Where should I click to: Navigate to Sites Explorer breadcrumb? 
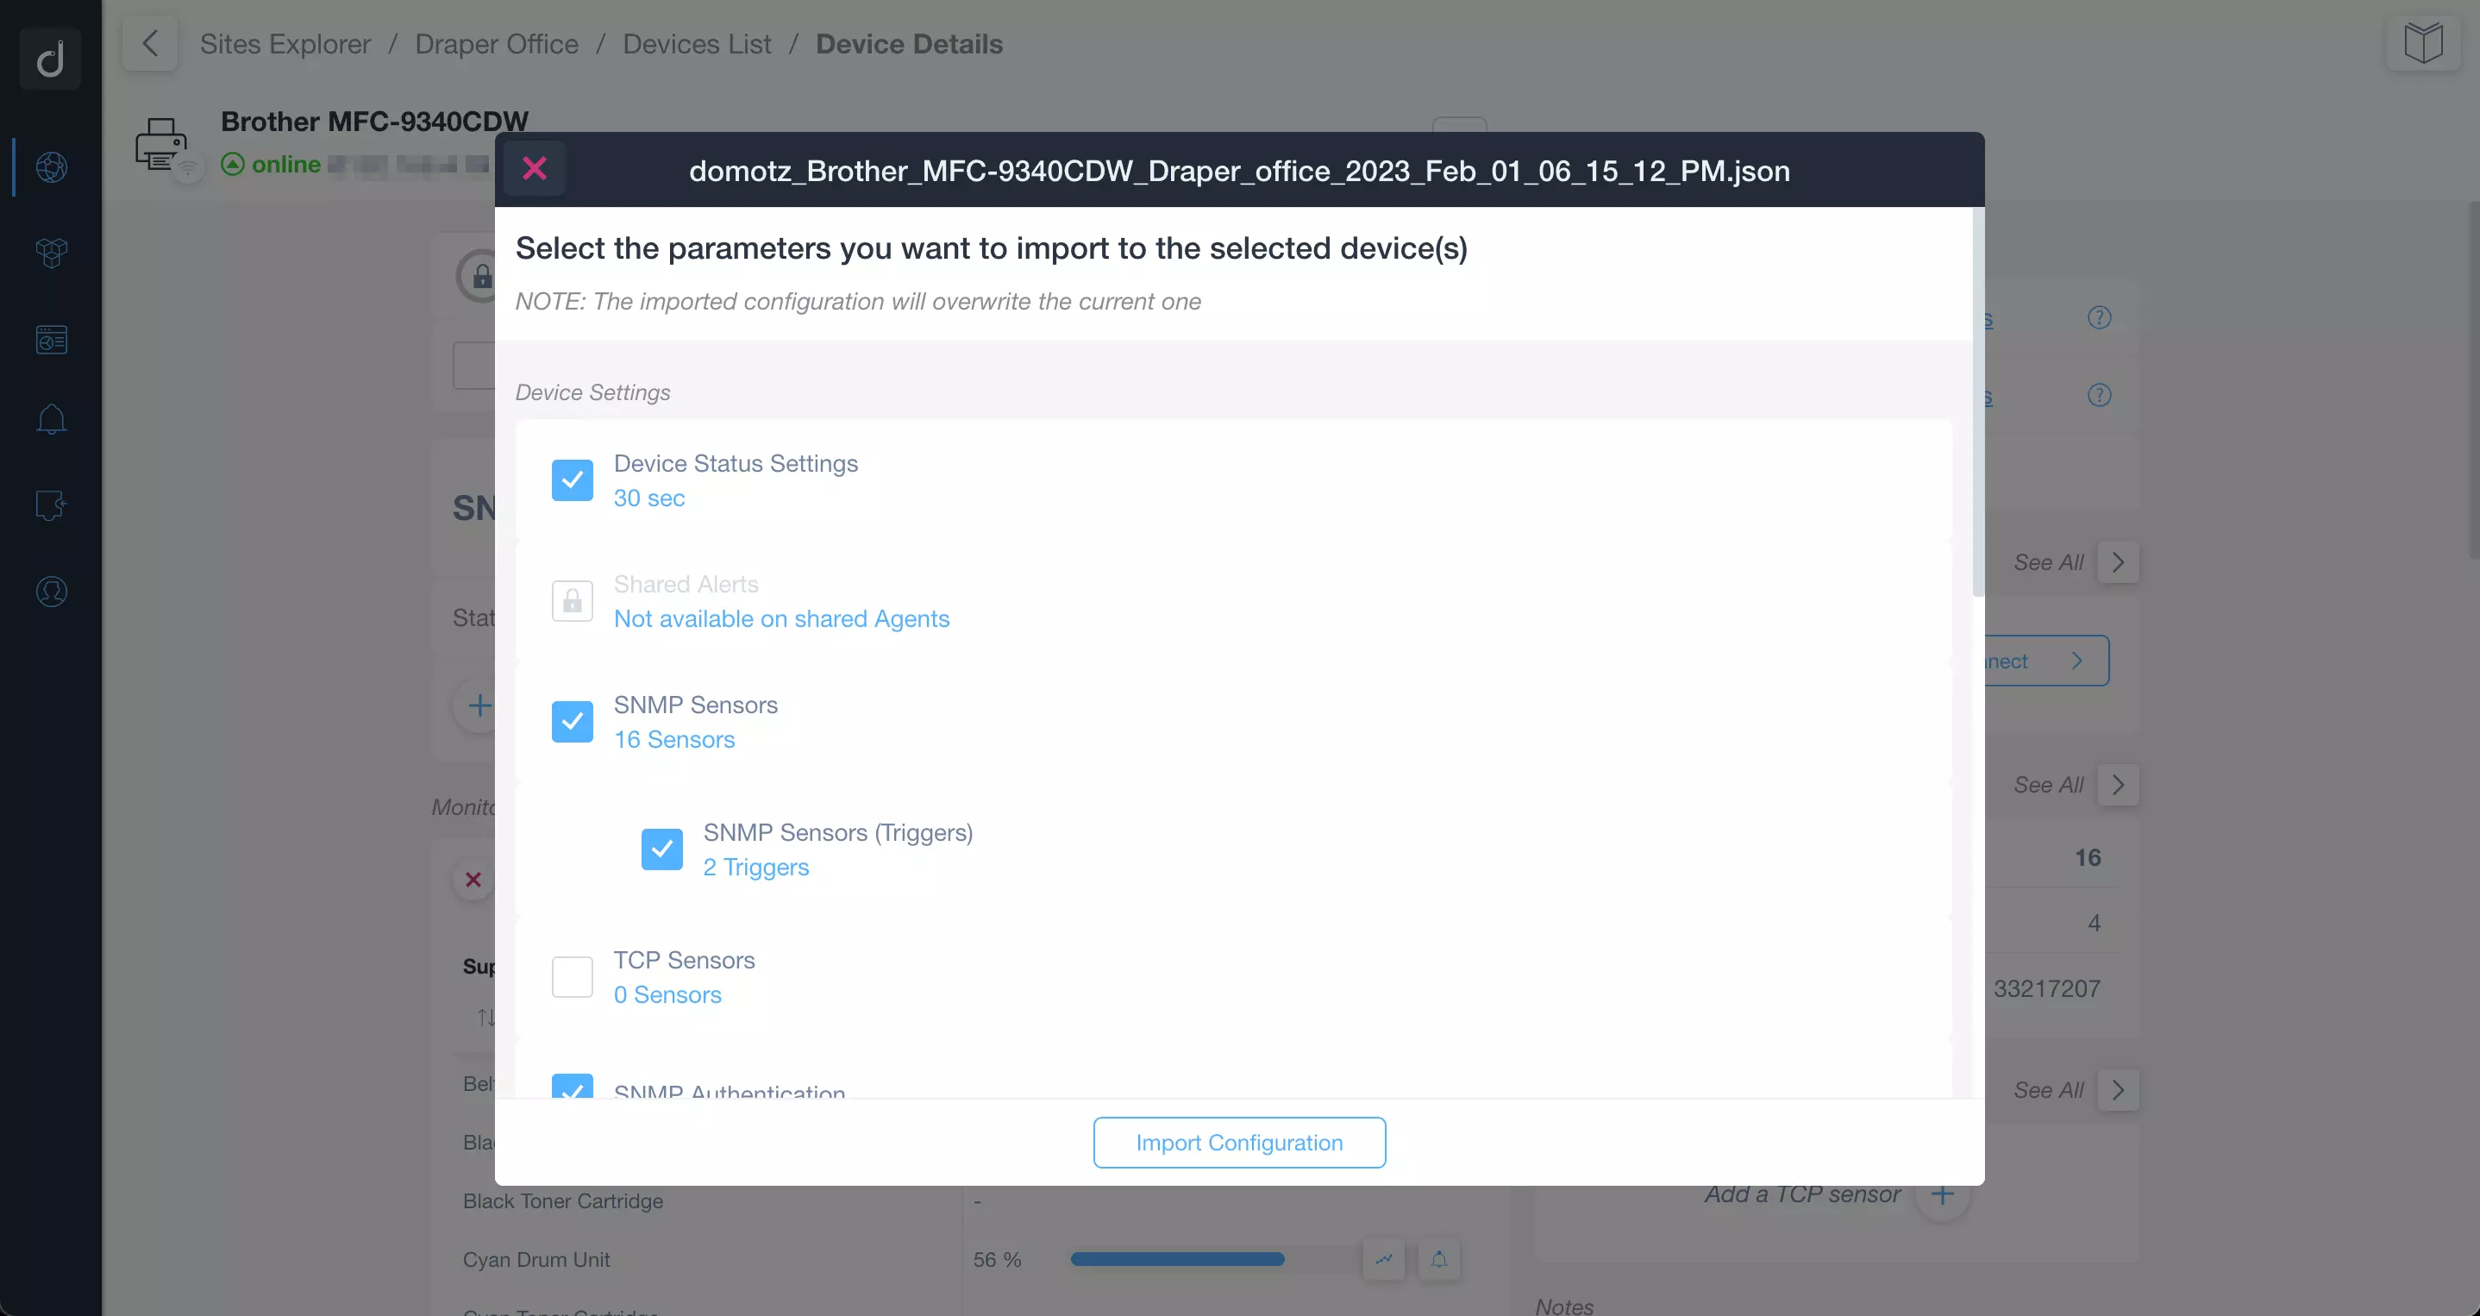coord(285,44)
